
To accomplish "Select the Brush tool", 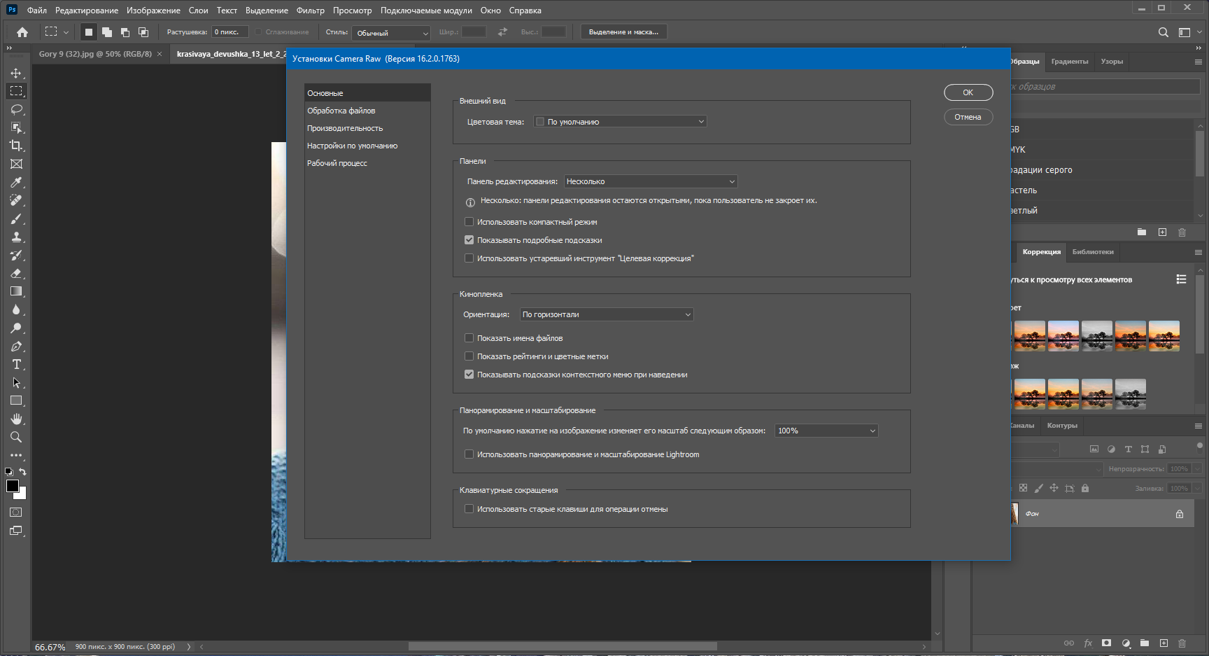I will tap(16, 218).
